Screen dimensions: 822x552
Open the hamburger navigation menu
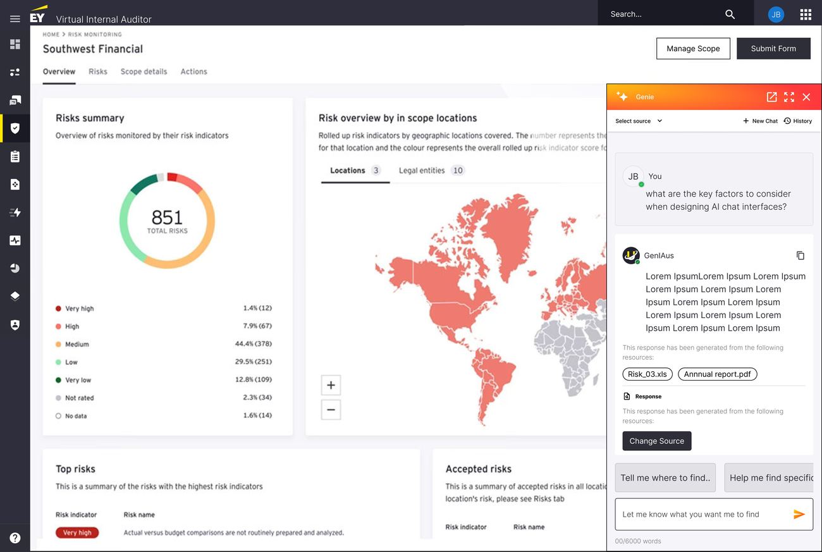(15, 19)
